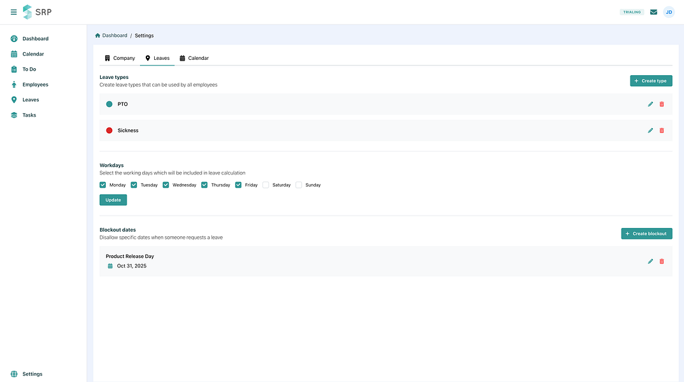This screenshot has height=382, width=684.
Task: Click the Dashboard breadcrumb link
Action: tap(115, 36)
